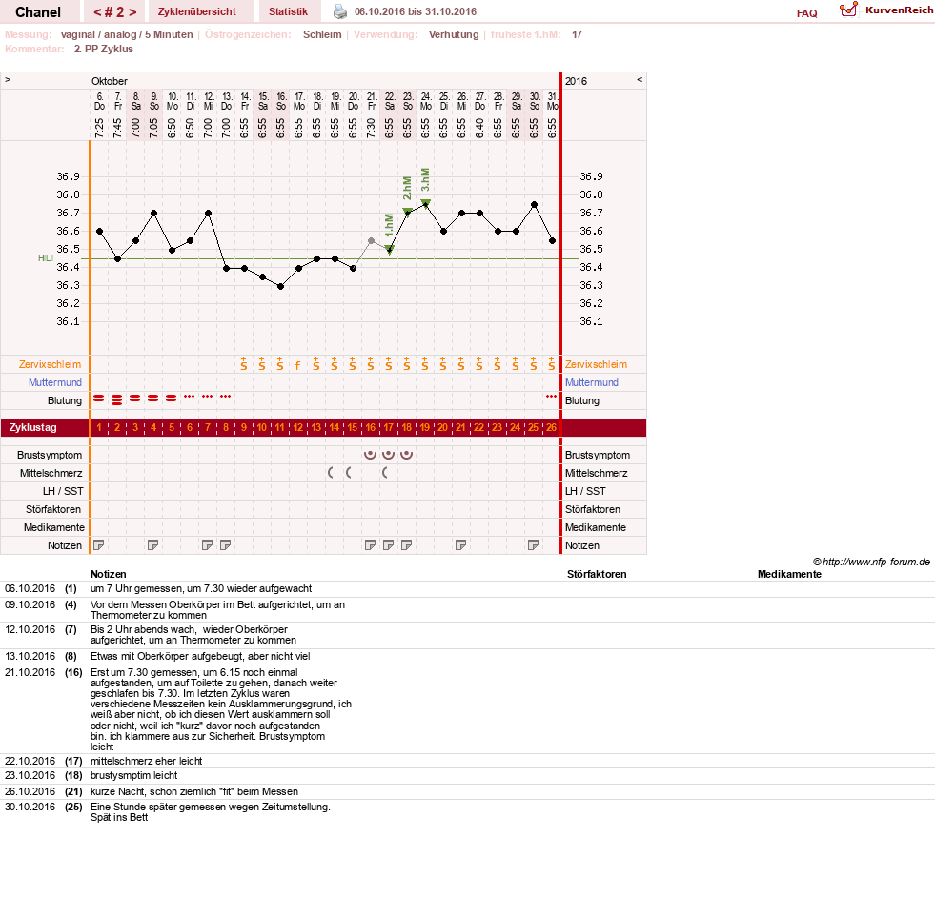935x900 pixels.
Task: Click Mittelschmerz symbol on day 17
Action: (x=385, y=473)
